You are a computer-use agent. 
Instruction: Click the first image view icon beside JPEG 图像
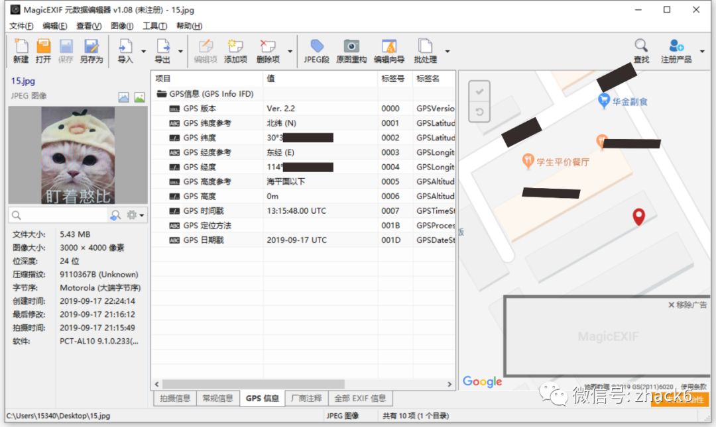coord(124,97)
